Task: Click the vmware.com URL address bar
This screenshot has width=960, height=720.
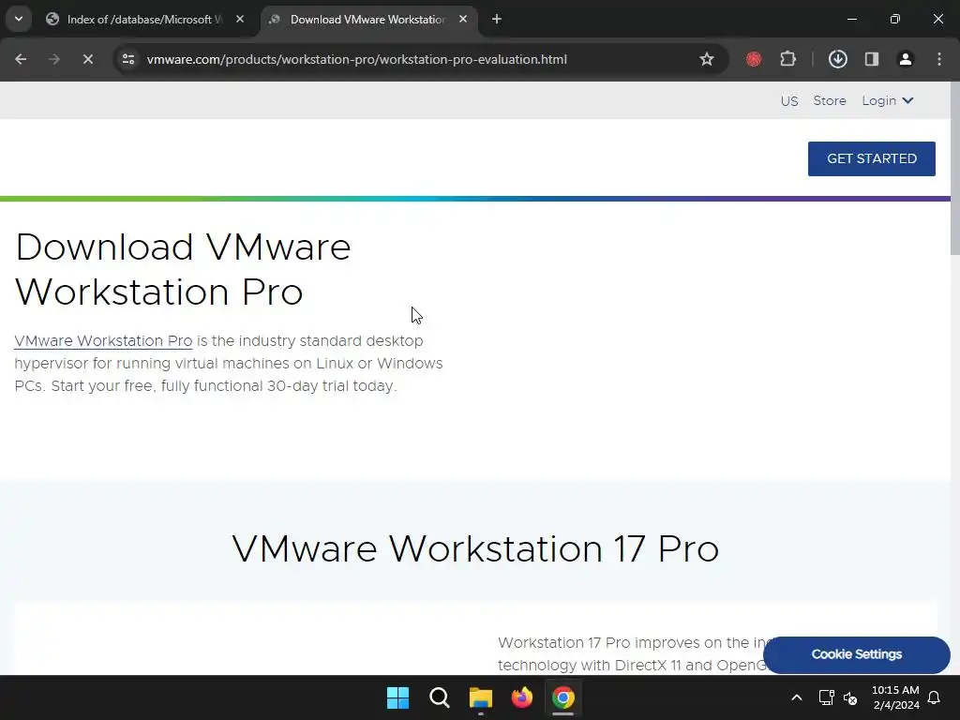Action: pyautogui.click(x=357, y=59)
